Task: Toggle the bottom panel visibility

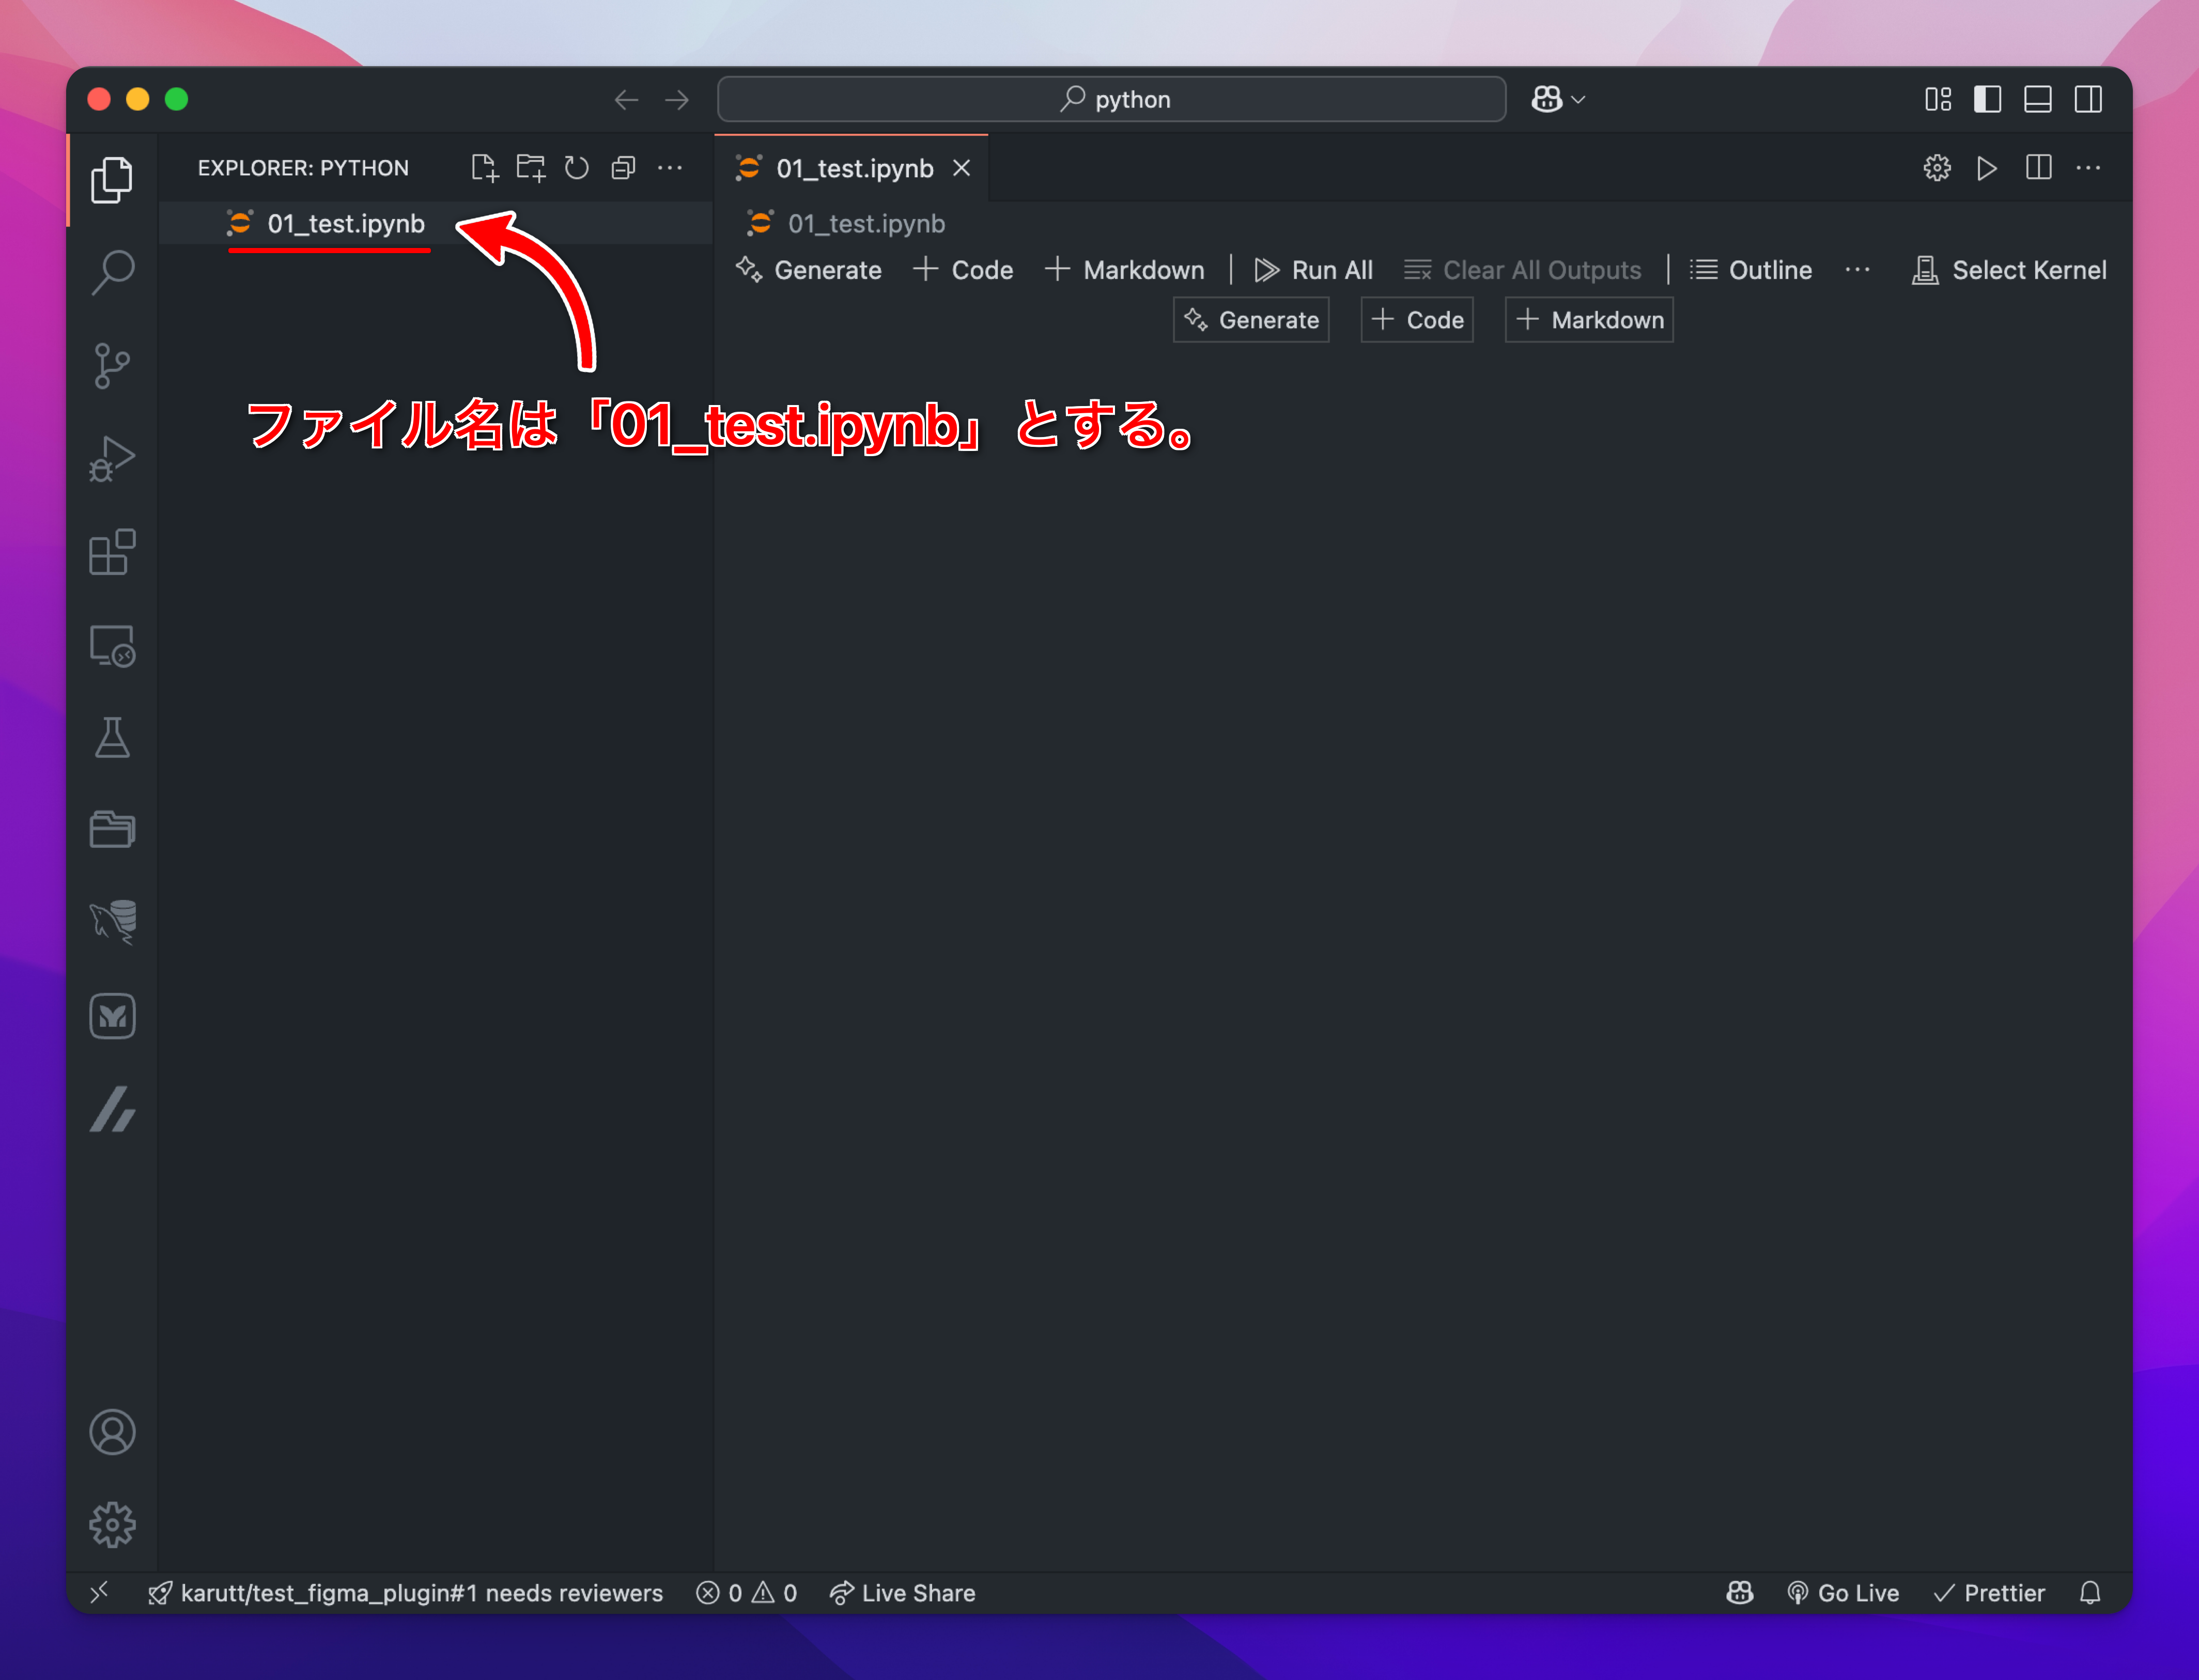Action: (2037, 99)
